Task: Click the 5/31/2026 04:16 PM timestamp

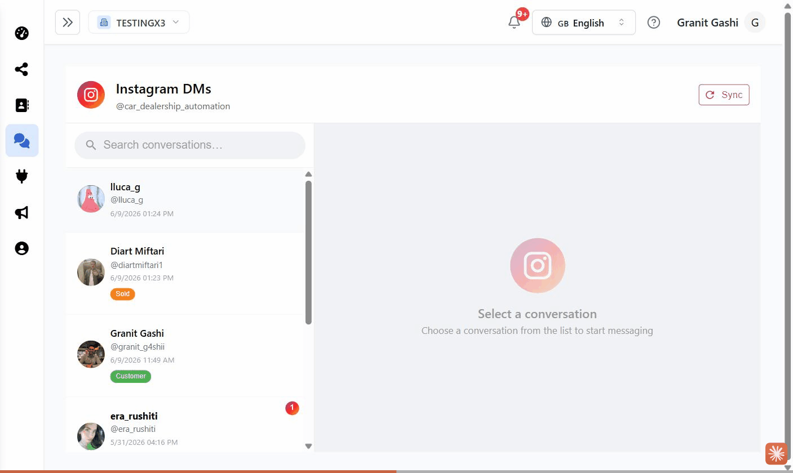Action: [144, 443]
